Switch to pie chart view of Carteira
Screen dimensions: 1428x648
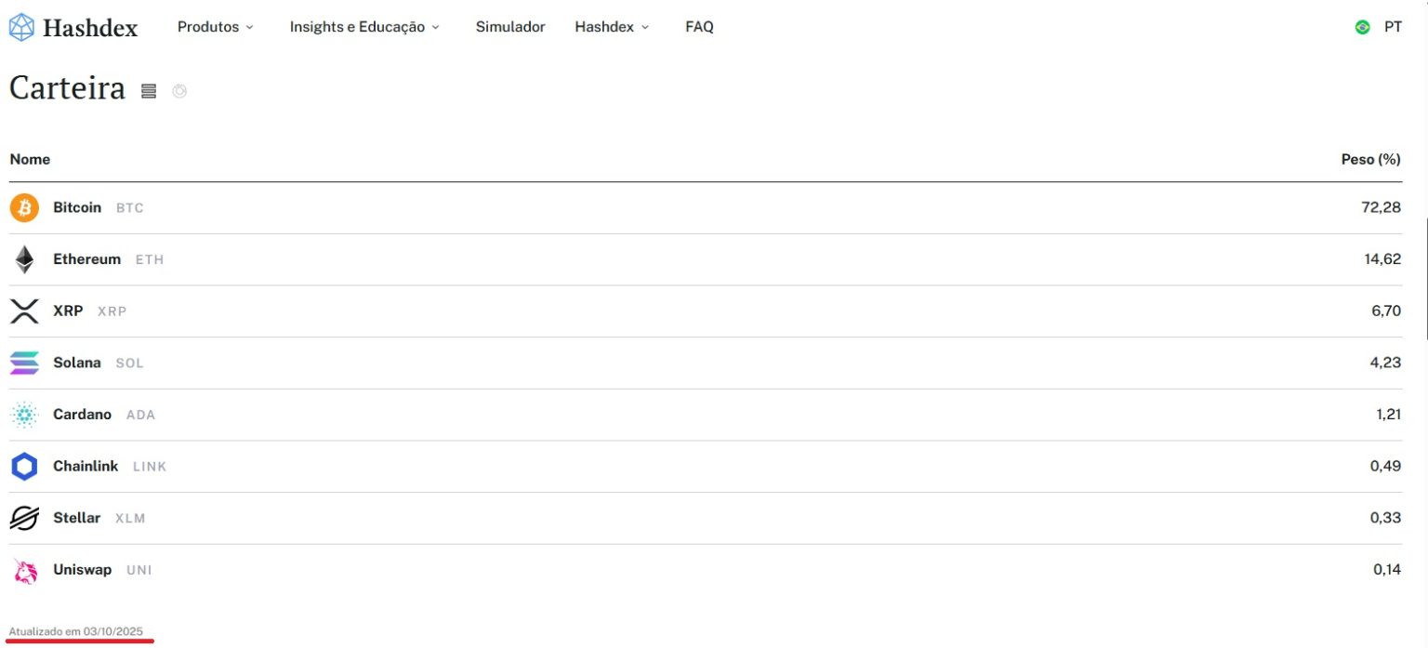tap(179, 90)
